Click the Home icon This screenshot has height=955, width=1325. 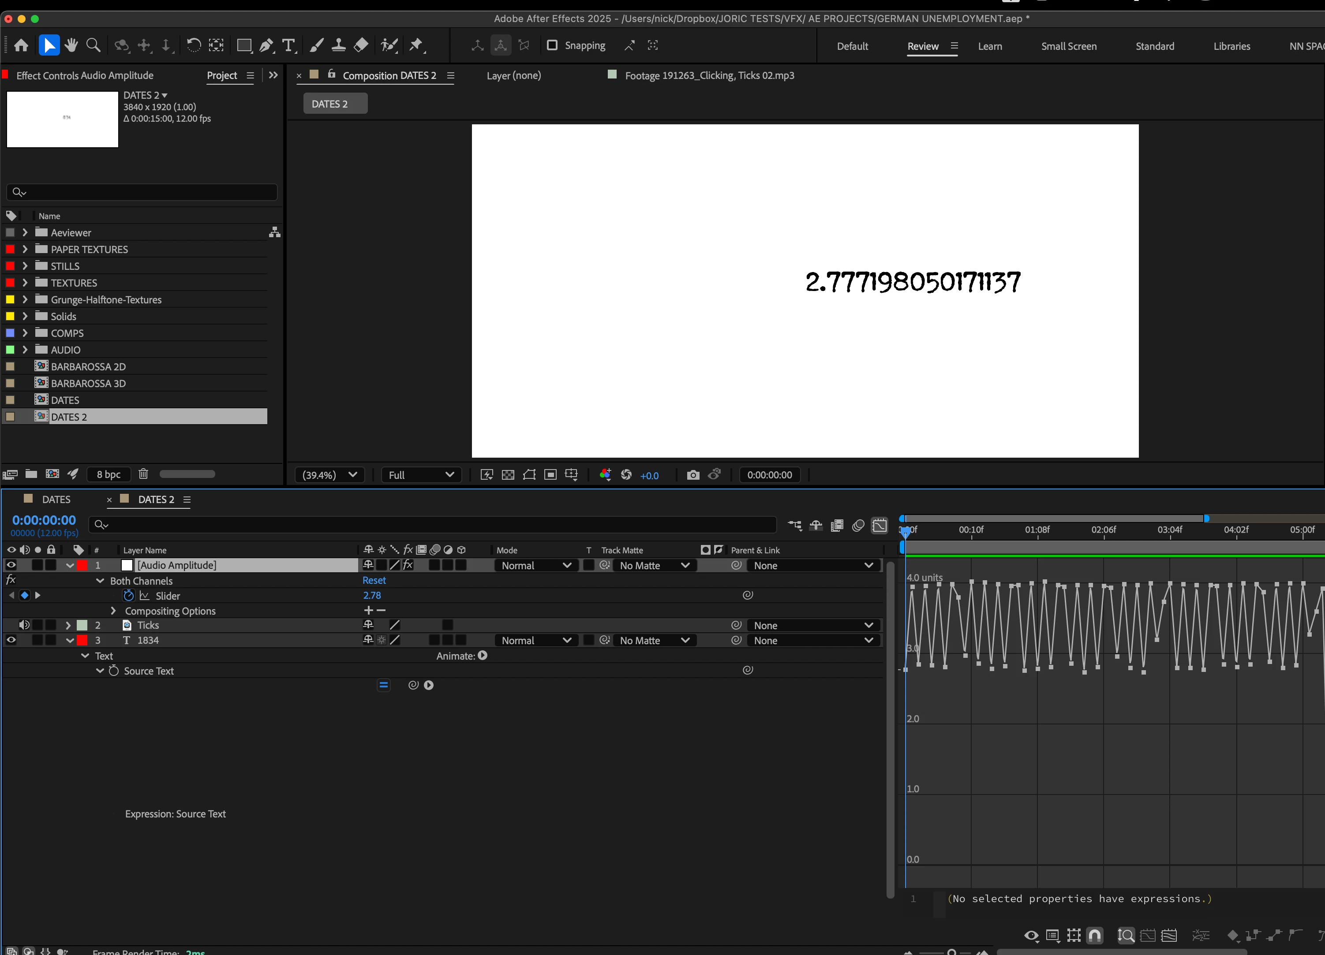pyautogui.click(x=22, y=45)
